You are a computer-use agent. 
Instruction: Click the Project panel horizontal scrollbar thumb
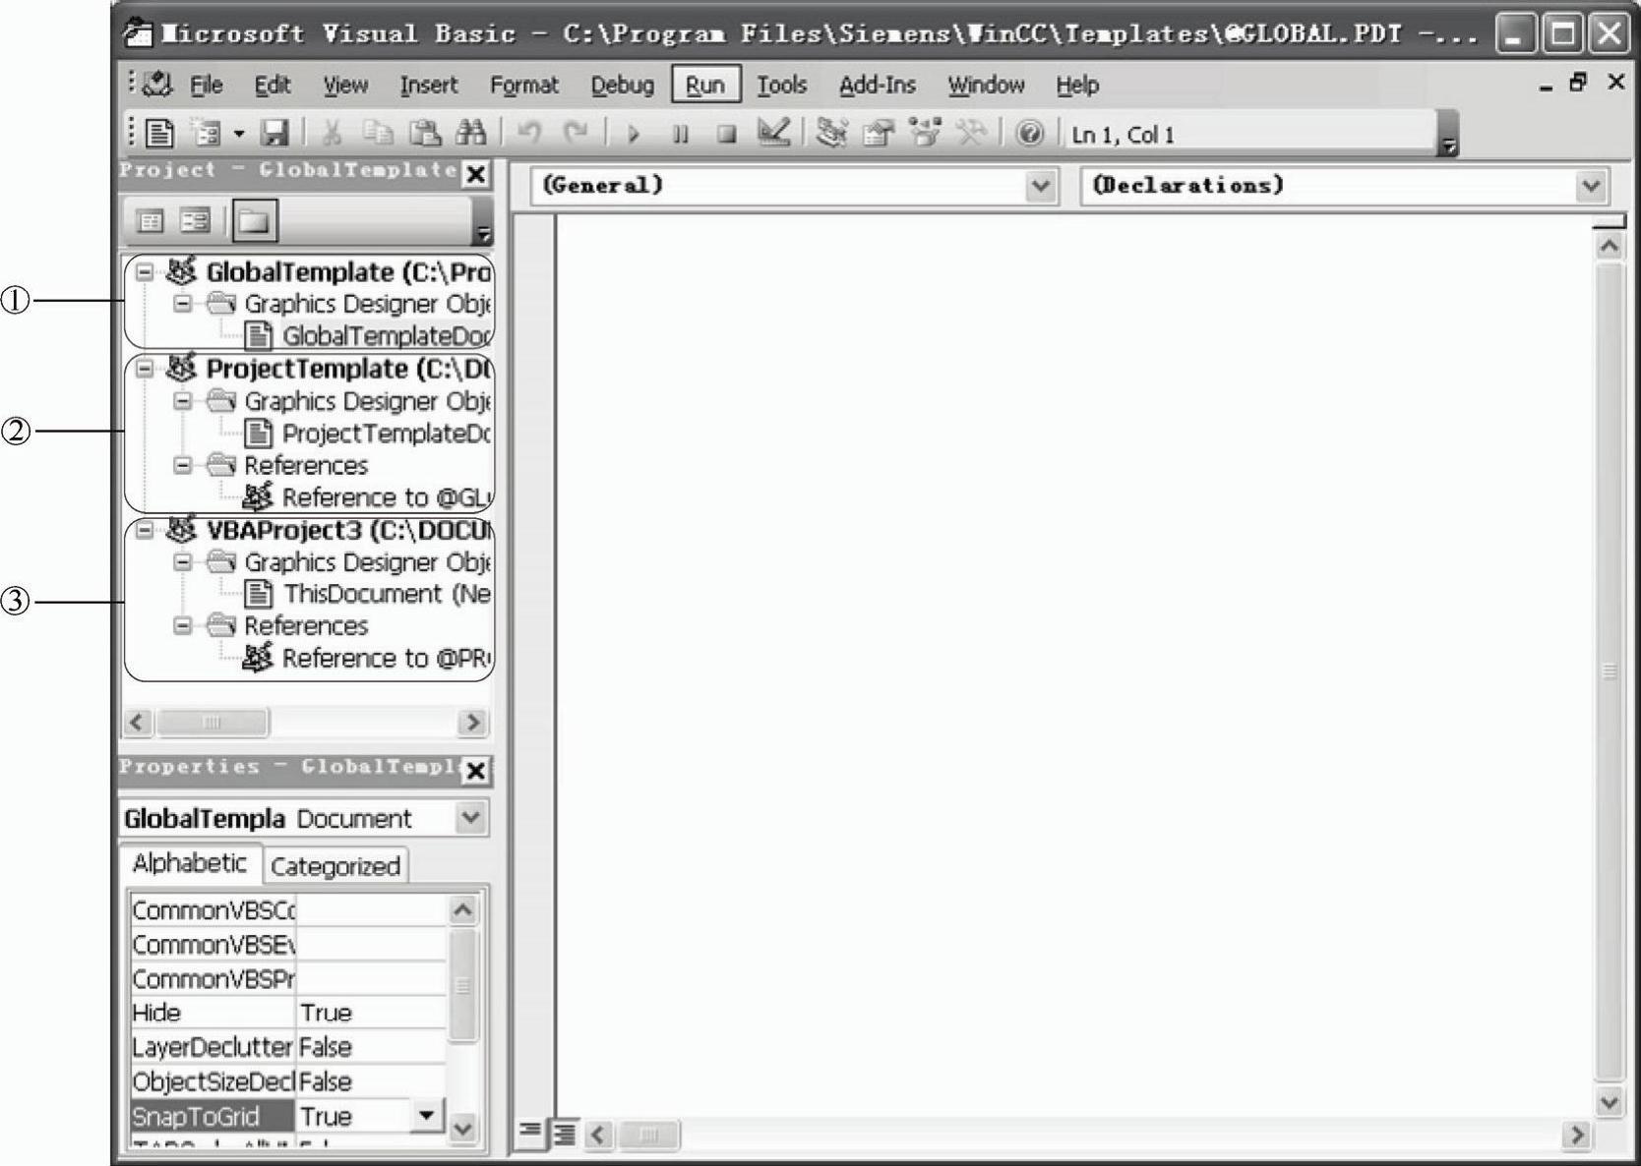[212, 723]
